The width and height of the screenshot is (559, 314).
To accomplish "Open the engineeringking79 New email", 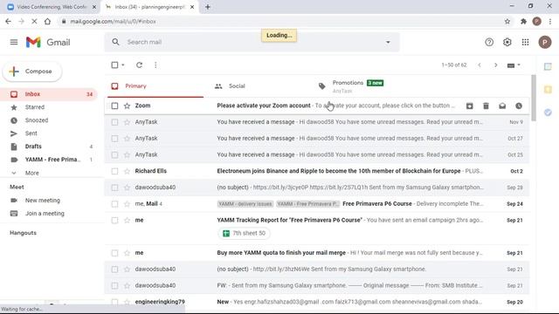I will [316, 302].
